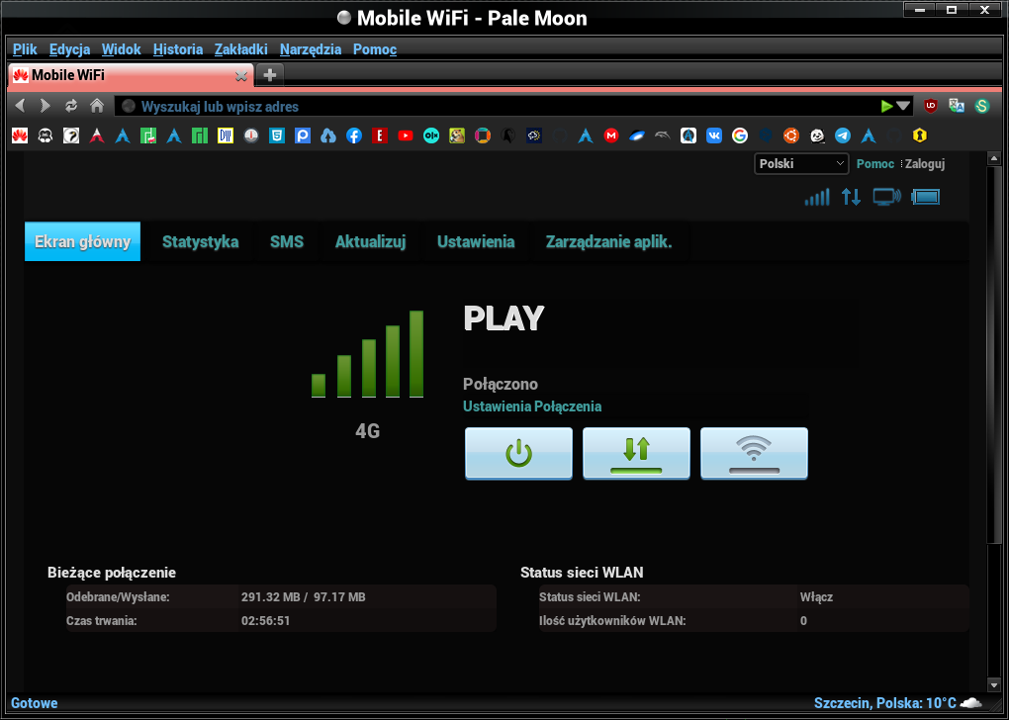
Task: Open the Widok menu
Action: point(121,49)
